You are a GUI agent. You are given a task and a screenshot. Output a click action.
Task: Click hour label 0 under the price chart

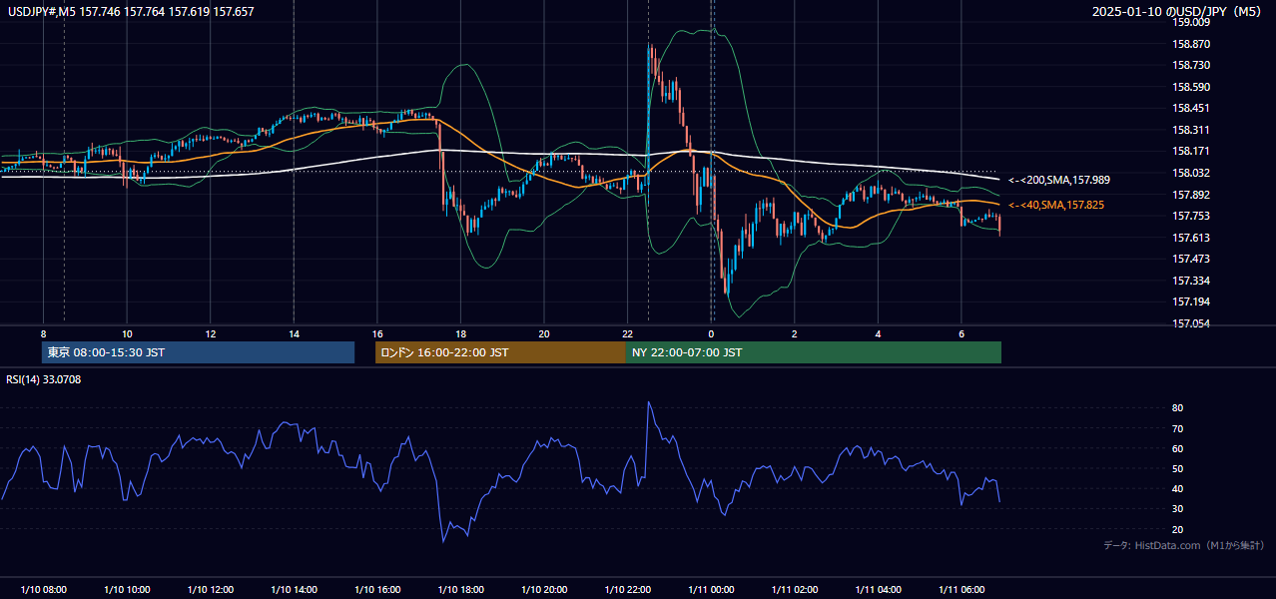point(711,333)
